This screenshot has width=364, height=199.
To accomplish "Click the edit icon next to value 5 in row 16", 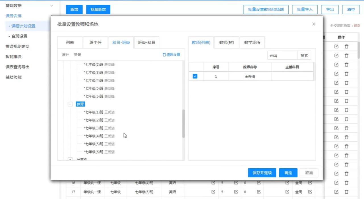I will tap(236, 183).
